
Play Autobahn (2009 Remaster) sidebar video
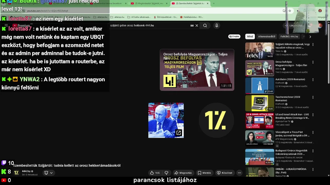pyautogui.click(x=260, y=86)
